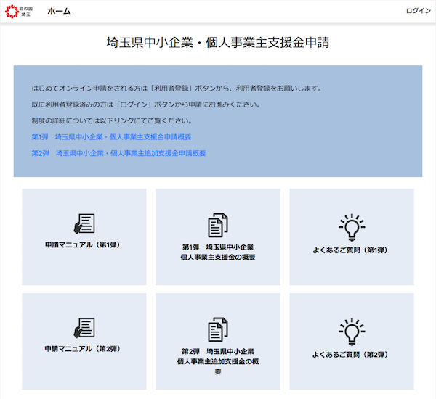Click the 彩の国 埼玉 logo
Image resolution: width=436 pixels, height=399 pixels.
[x=19, y=11]
